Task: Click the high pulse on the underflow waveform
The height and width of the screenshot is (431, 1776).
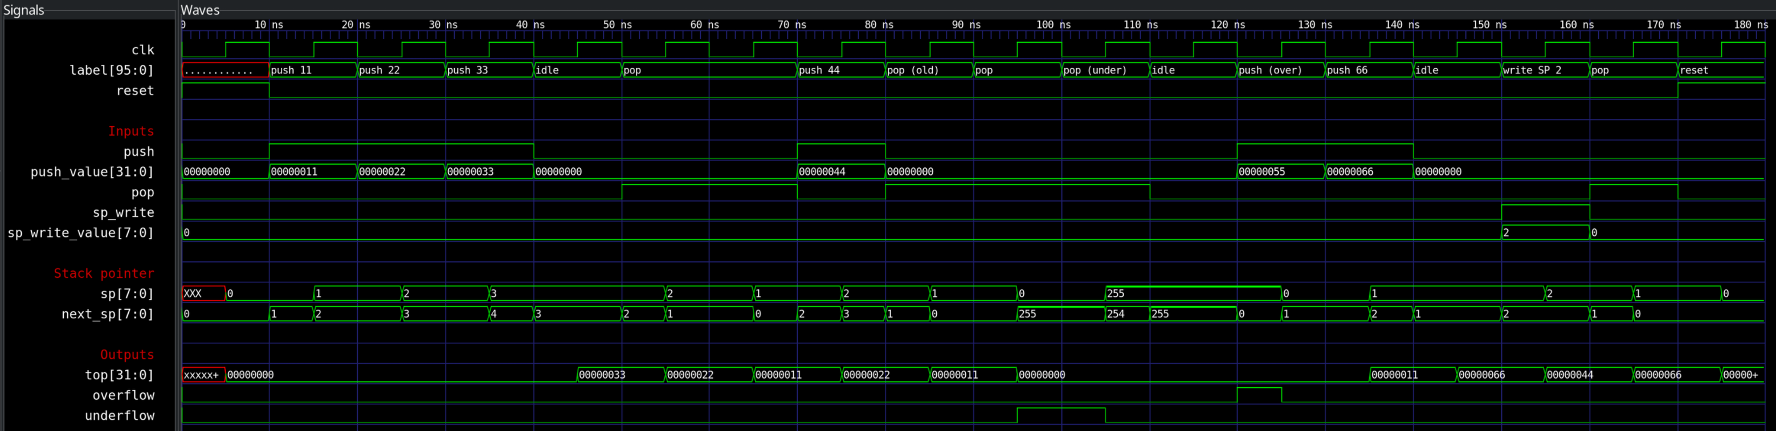Action: point(1061,415)
